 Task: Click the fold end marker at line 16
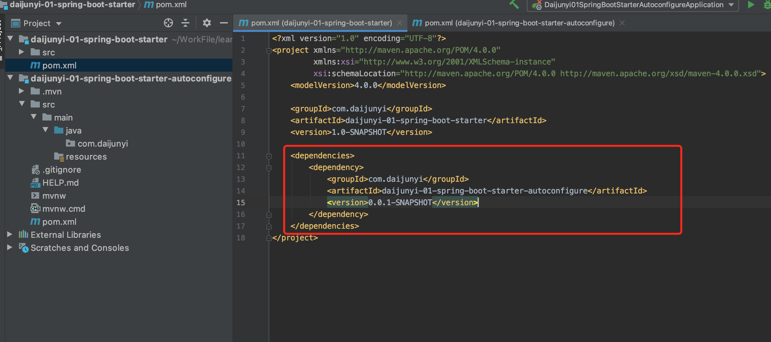click(269, 215)
